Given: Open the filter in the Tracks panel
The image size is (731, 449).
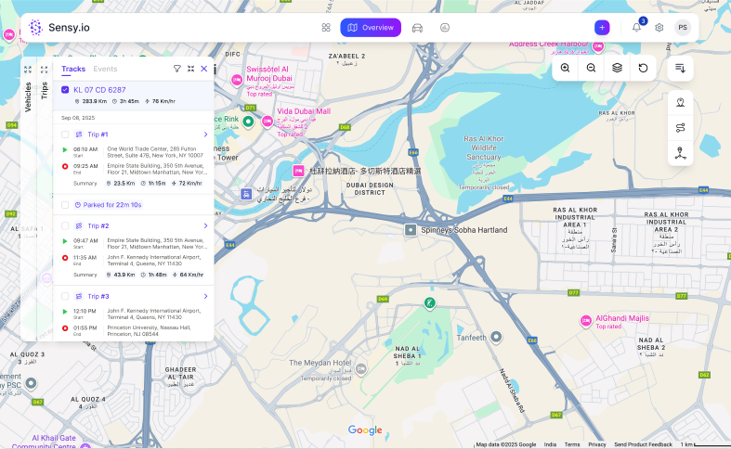Looking at the screenshot, I should tap(177, 69).
